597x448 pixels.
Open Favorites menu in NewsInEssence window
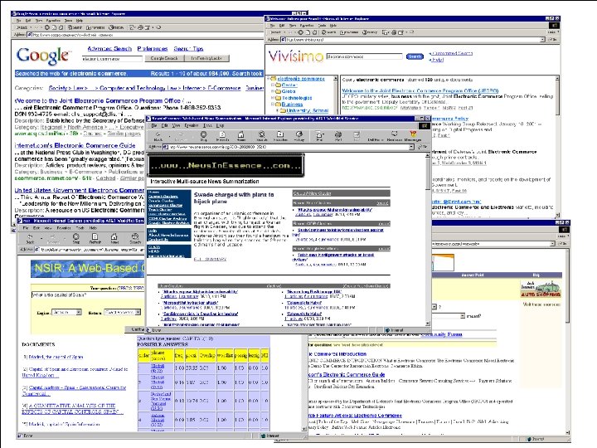click(x=192, y=125)
